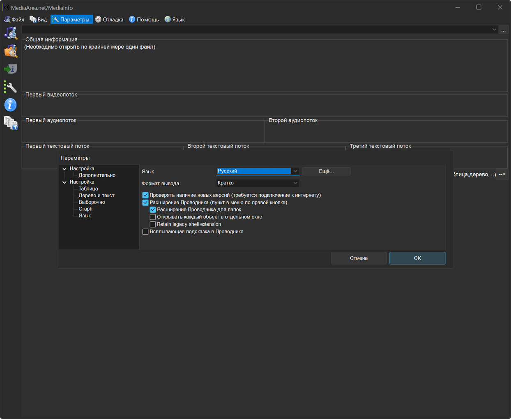Select Таблица in the settings tree
Image resolution: width=511 pixels, height=419 pixels.
point(88,189)
